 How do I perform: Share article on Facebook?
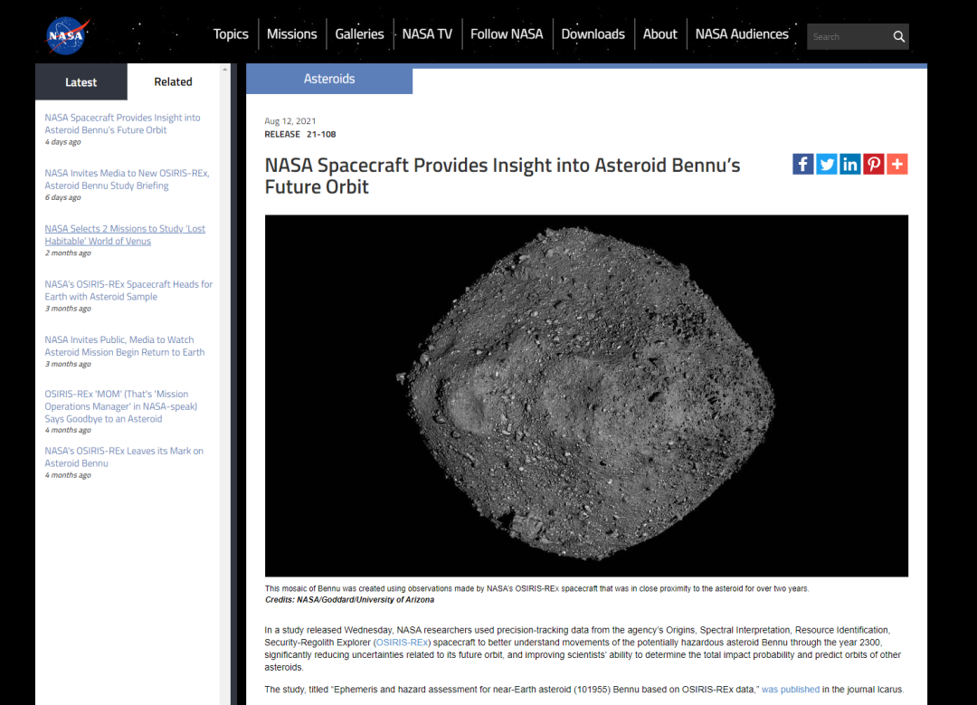pyautogui.click(x=802, y=164)
